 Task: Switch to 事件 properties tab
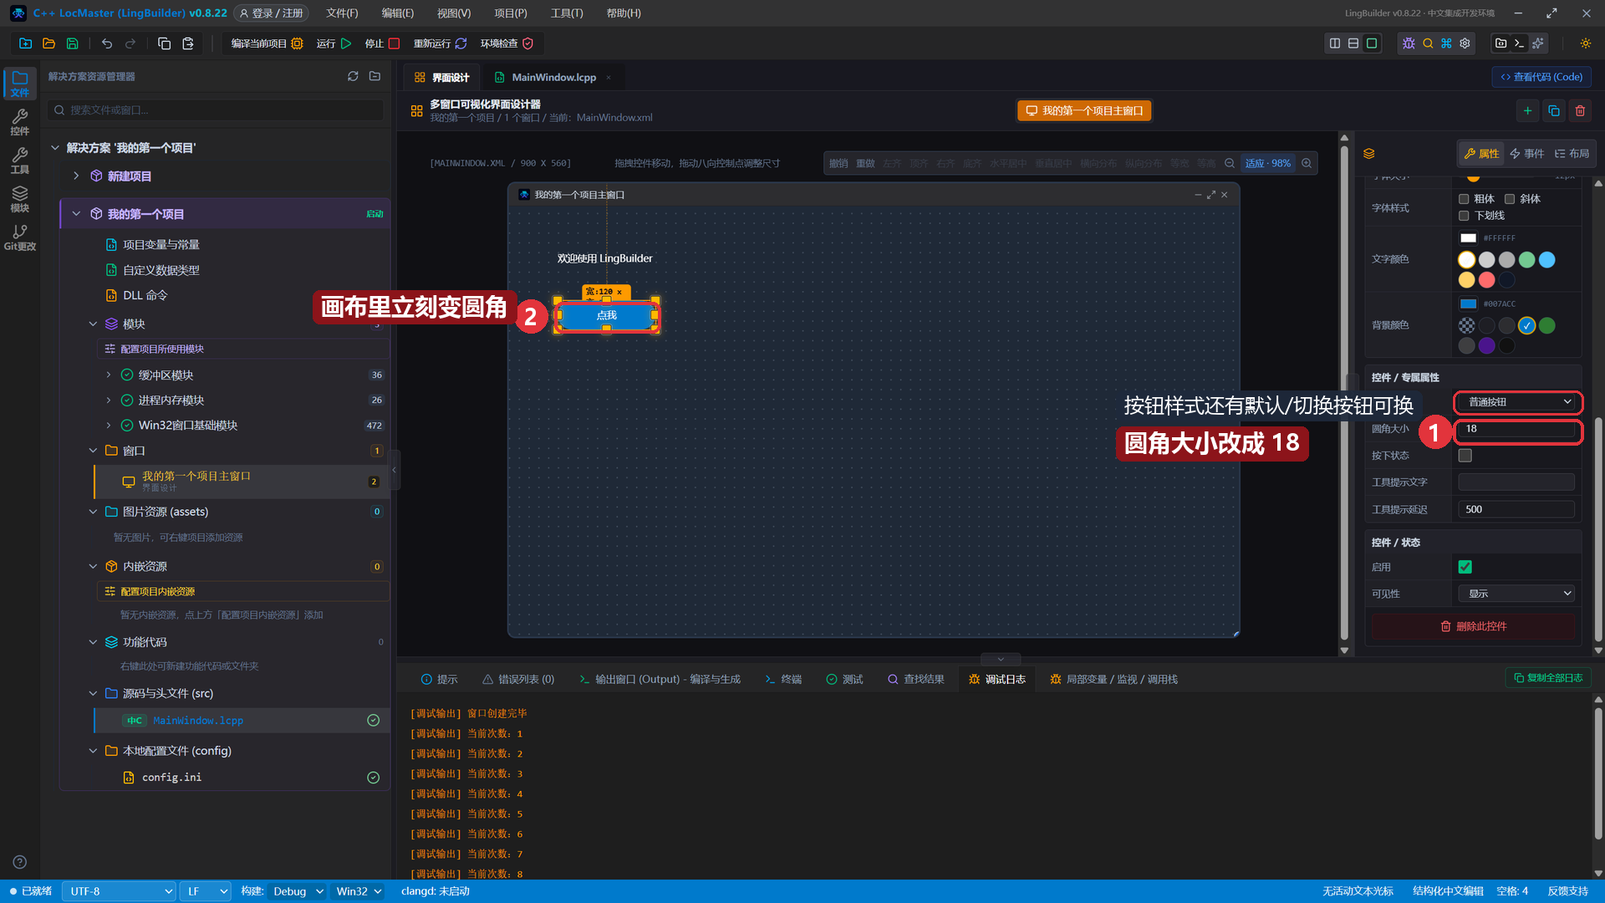click(1527, 153)
